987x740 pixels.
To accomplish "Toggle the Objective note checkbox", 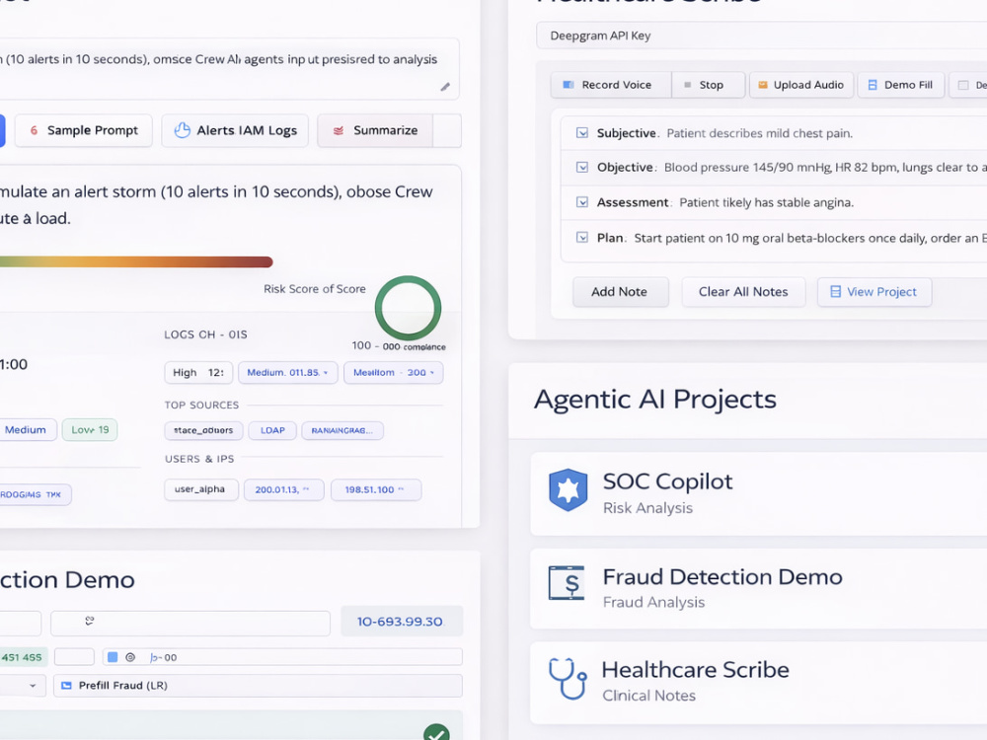I will (582, 167).
